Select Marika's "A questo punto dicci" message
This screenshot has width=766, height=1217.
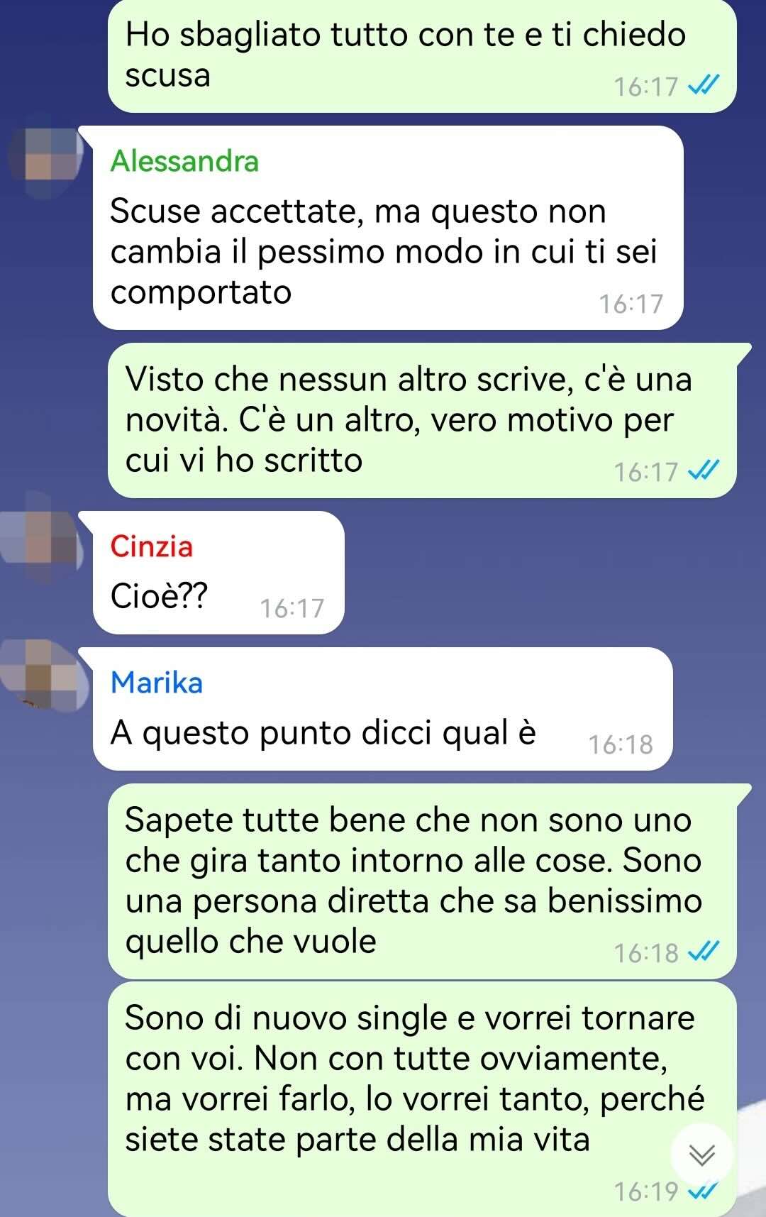click(x=382, y=709)
